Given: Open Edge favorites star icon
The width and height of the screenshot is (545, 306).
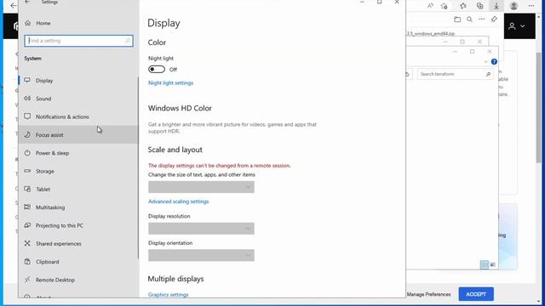Looking at the screenshot, I should pyautogui.click(x=463, y=6).
